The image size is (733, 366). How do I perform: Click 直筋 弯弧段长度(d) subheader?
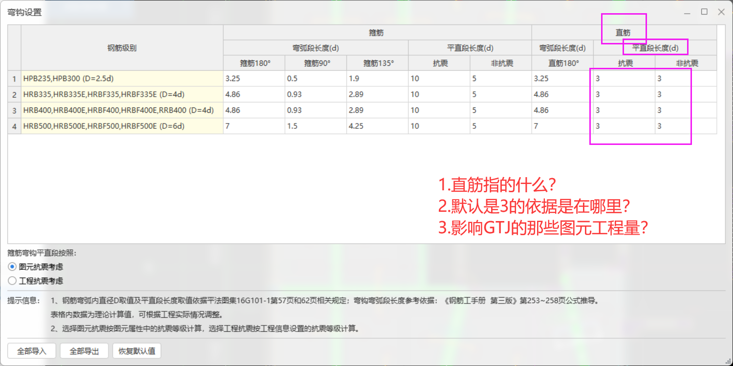tap(562, 48)
